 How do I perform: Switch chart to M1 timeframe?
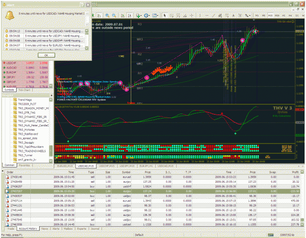257,15
